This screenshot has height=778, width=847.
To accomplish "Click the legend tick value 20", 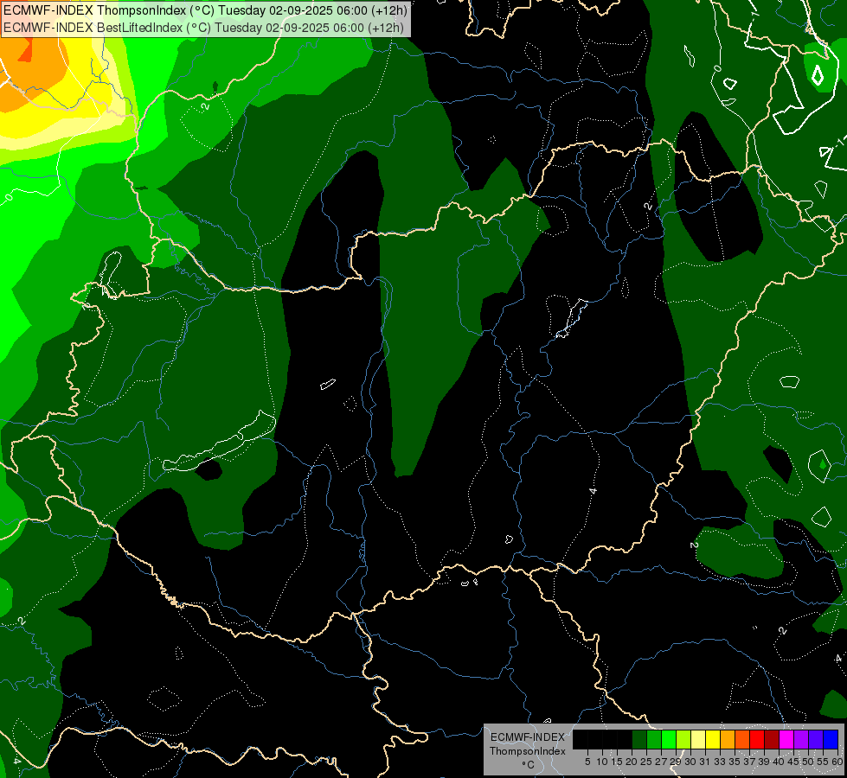I will [632, 762].
